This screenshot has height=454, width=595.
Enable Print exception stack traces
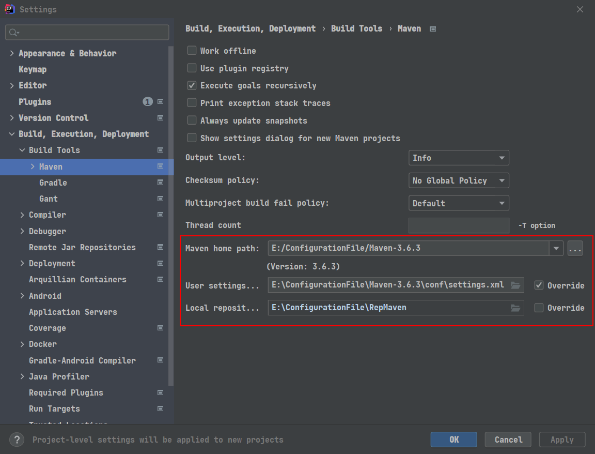click(192, 102)
